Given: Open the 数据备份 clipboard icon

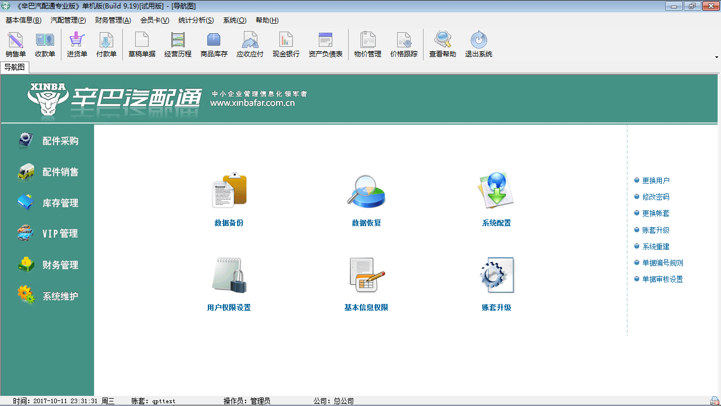Looking at the screenshot, I should tap(229, 190).
